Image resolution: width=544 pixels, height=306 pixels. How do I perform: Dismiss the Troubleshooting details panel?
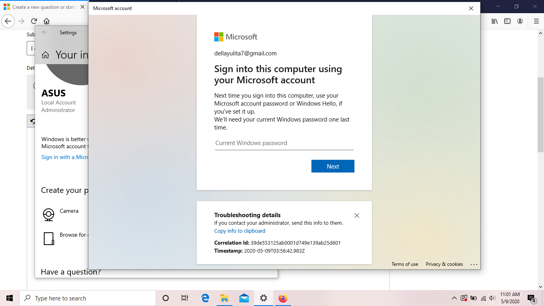point(357,216)
